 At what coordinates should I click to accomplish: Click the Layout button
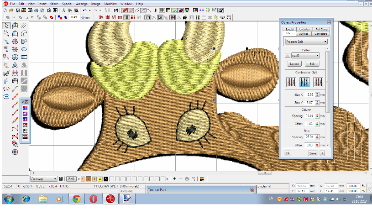[x=294, y=64]
